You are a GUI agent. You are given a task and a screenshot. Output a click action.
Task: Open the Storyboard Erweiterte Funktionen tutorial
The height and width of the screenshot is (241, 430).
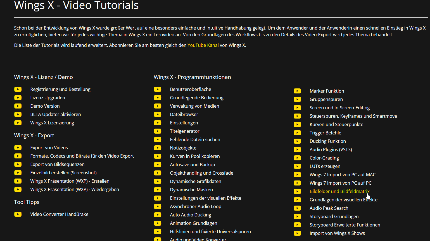(x=345, y=225)
